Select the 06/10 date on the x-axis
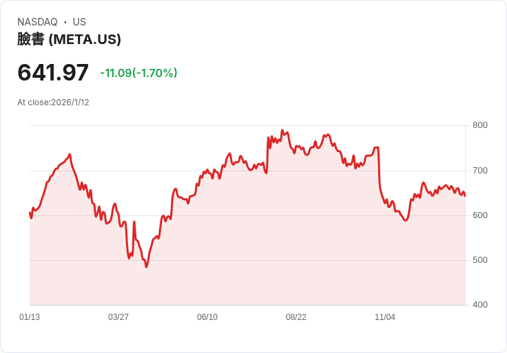 click(x=207, y=317)
